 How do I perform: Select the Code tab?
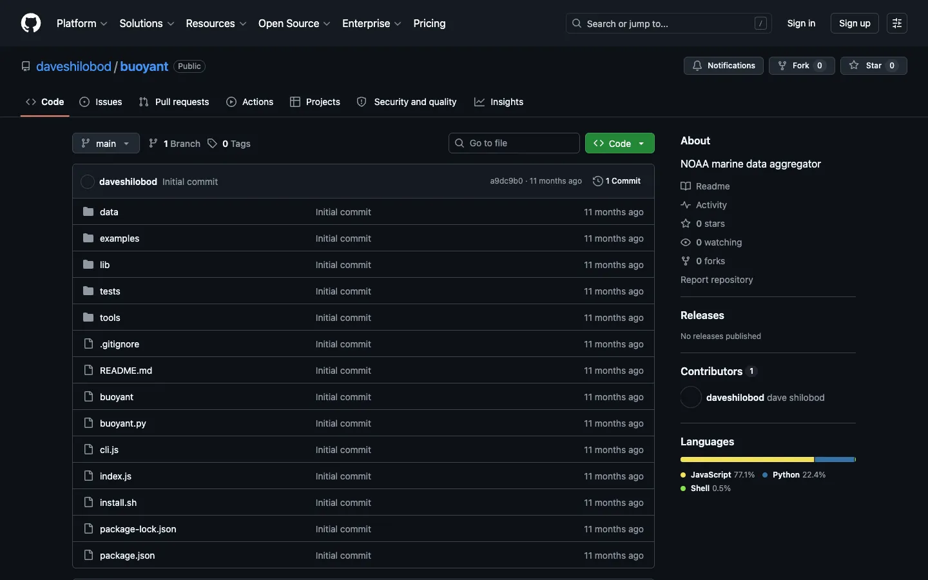[45, 102]
